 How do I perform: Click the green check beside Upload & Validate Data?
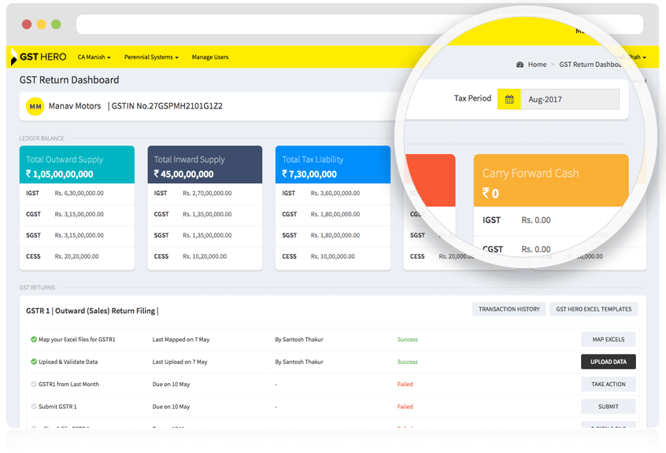coord(34,362)
